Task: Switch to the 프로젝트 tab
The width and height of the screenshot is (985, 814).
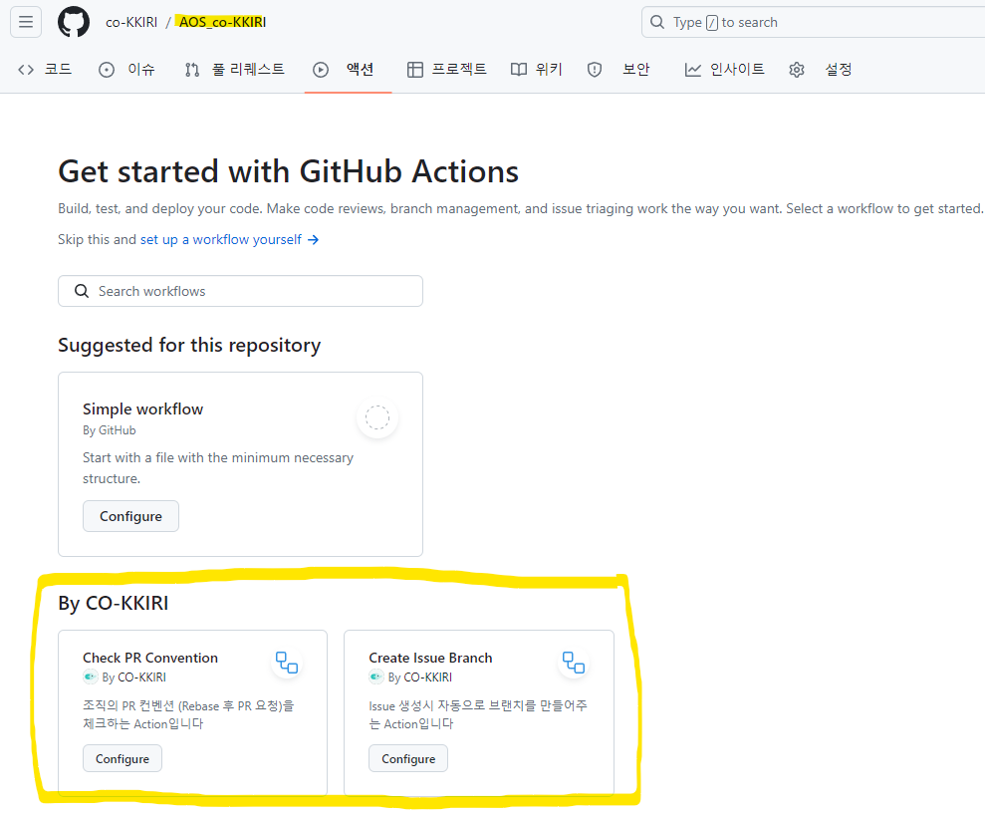Action: click(446, 69)
